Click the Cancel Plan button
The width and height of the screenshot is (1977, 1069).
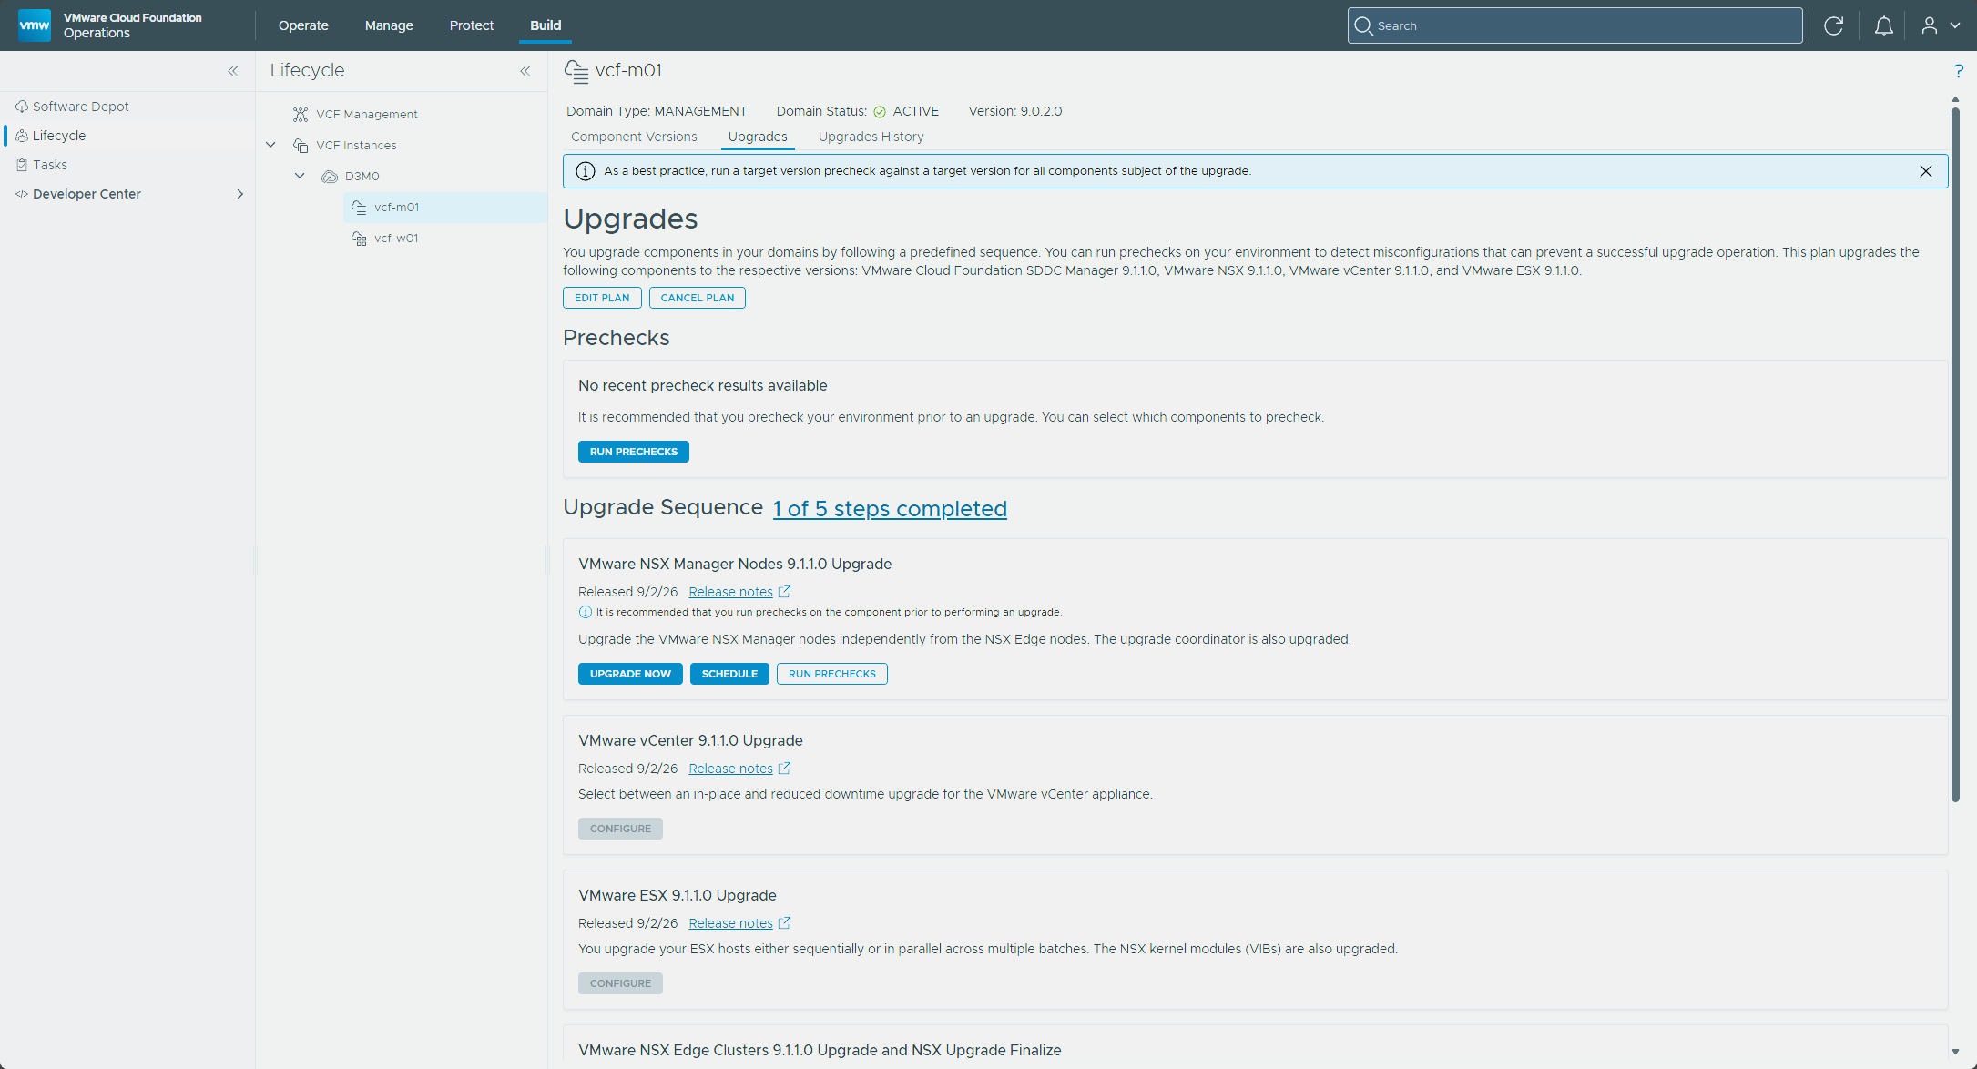(697, 298)
